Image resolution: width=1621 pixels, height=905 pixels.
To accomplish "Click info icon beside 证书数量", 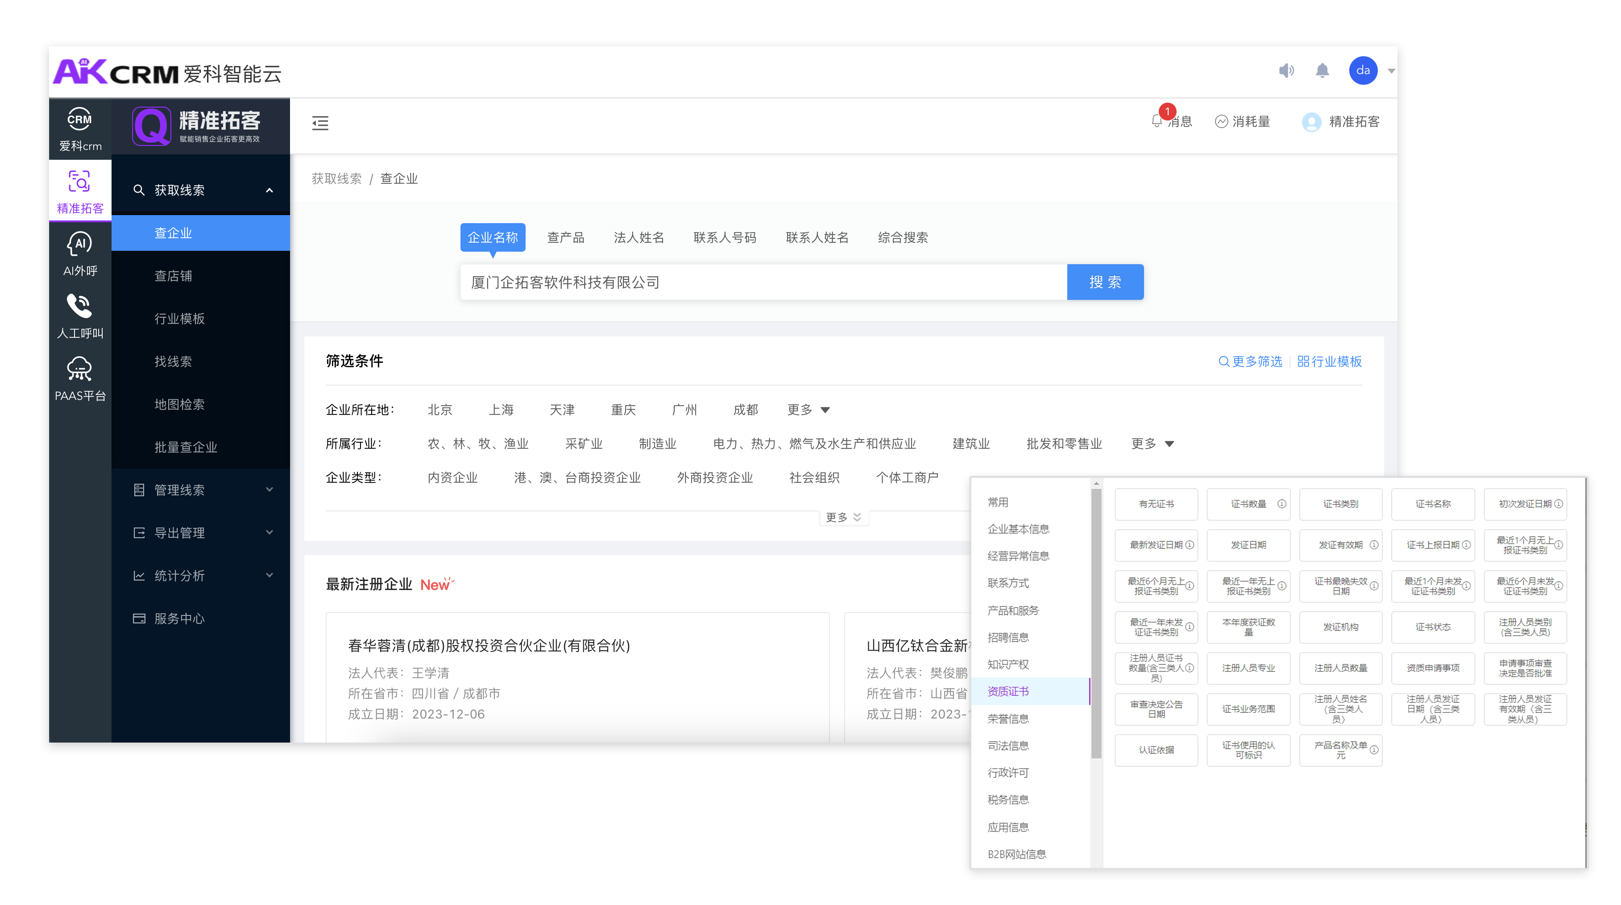I will (x=1281, y=504).
